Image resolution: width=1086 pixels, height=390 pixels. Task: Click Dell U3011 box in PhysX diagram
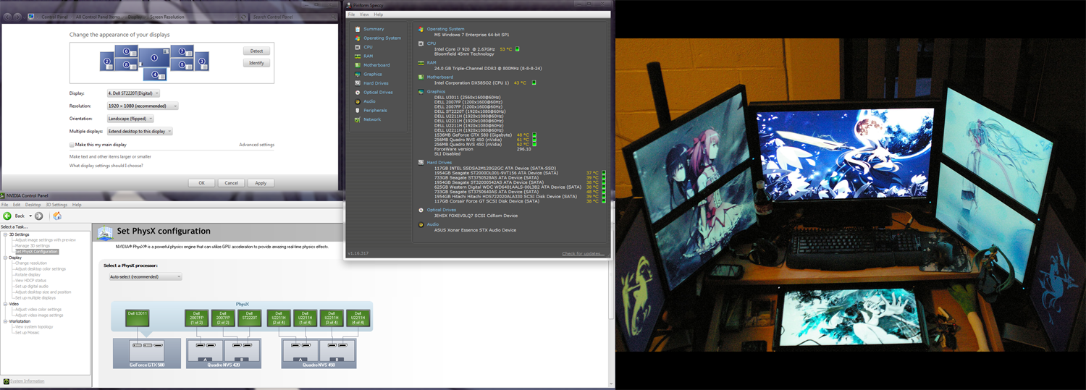click(x=138, y=318)
